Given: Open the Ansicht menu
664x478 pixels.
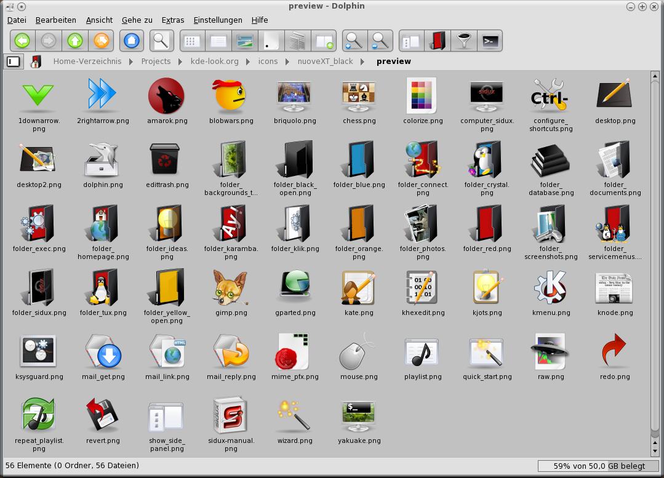Looking at the screenshot, I should click(99, 20).
